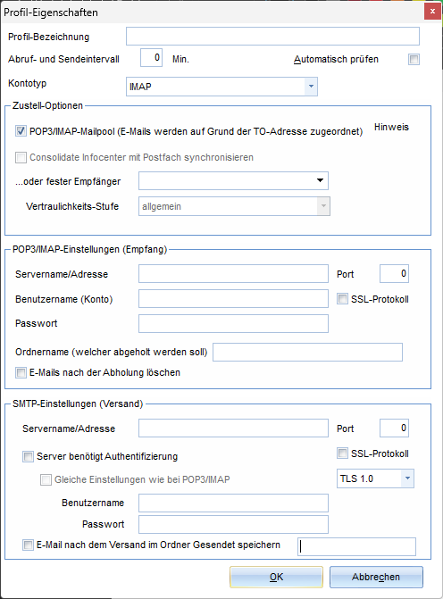Click the SMTP Servername/Adresse field
Image resolution: width=443 pixels, height=599 pixels.
point(233,428)
